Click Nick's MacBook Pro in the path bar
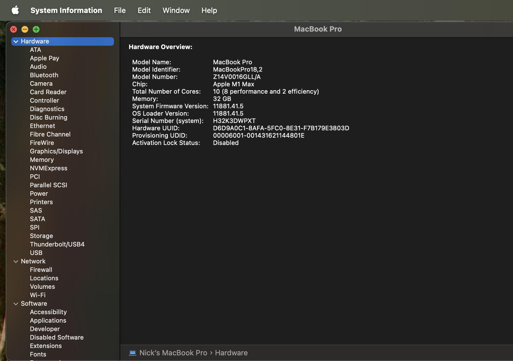 [x=173, y=353]
